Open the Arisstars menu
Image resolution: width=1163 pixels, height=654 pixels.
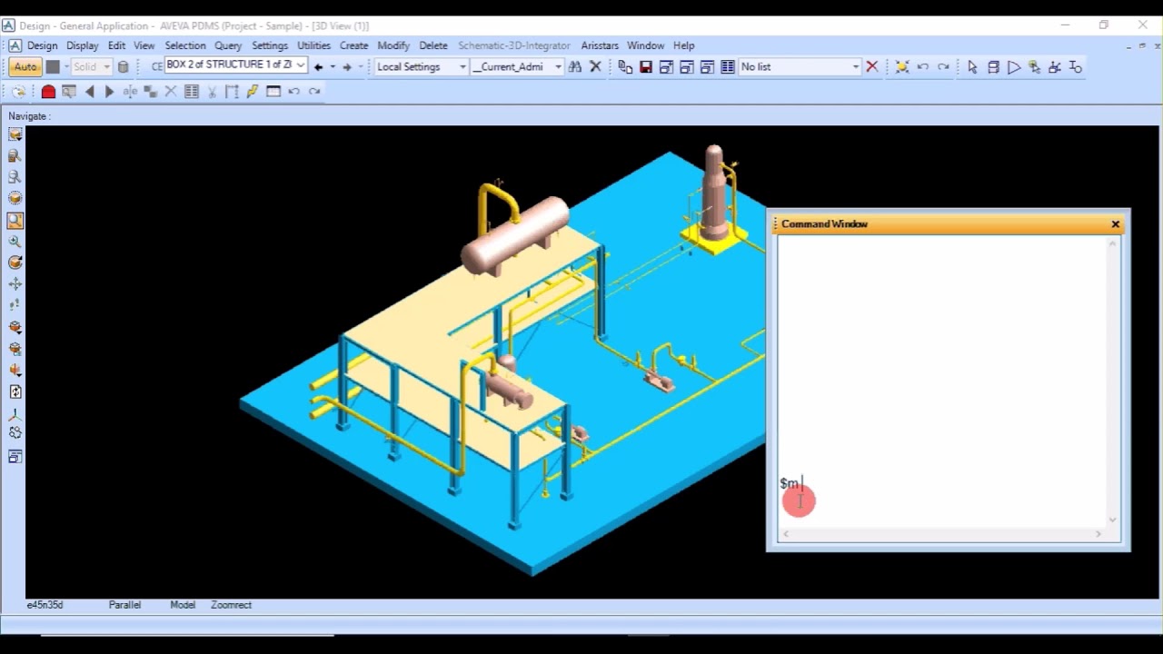point(600,45)
